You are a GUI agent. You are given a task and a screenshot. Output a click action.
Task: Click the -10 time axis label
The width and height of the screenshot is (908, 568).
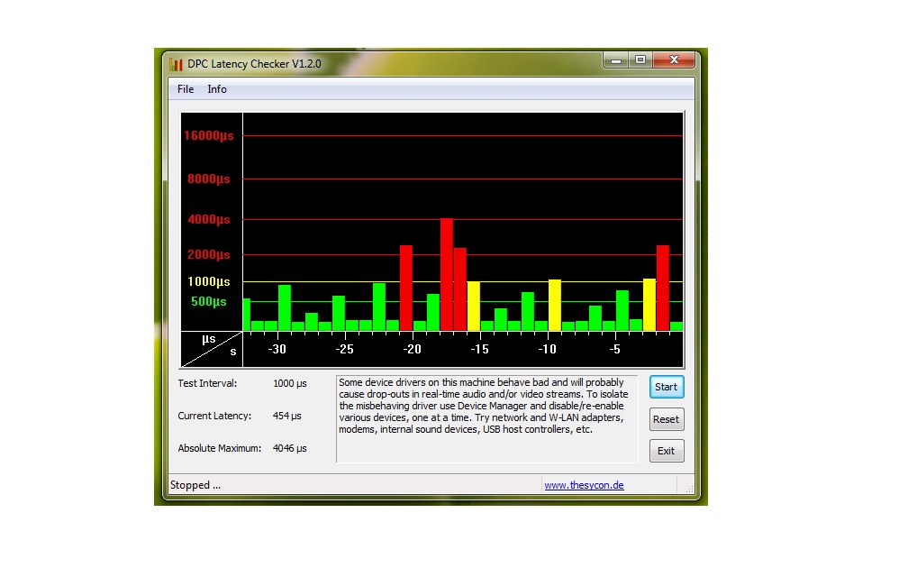pyautogui.click(x=548, y=350)
